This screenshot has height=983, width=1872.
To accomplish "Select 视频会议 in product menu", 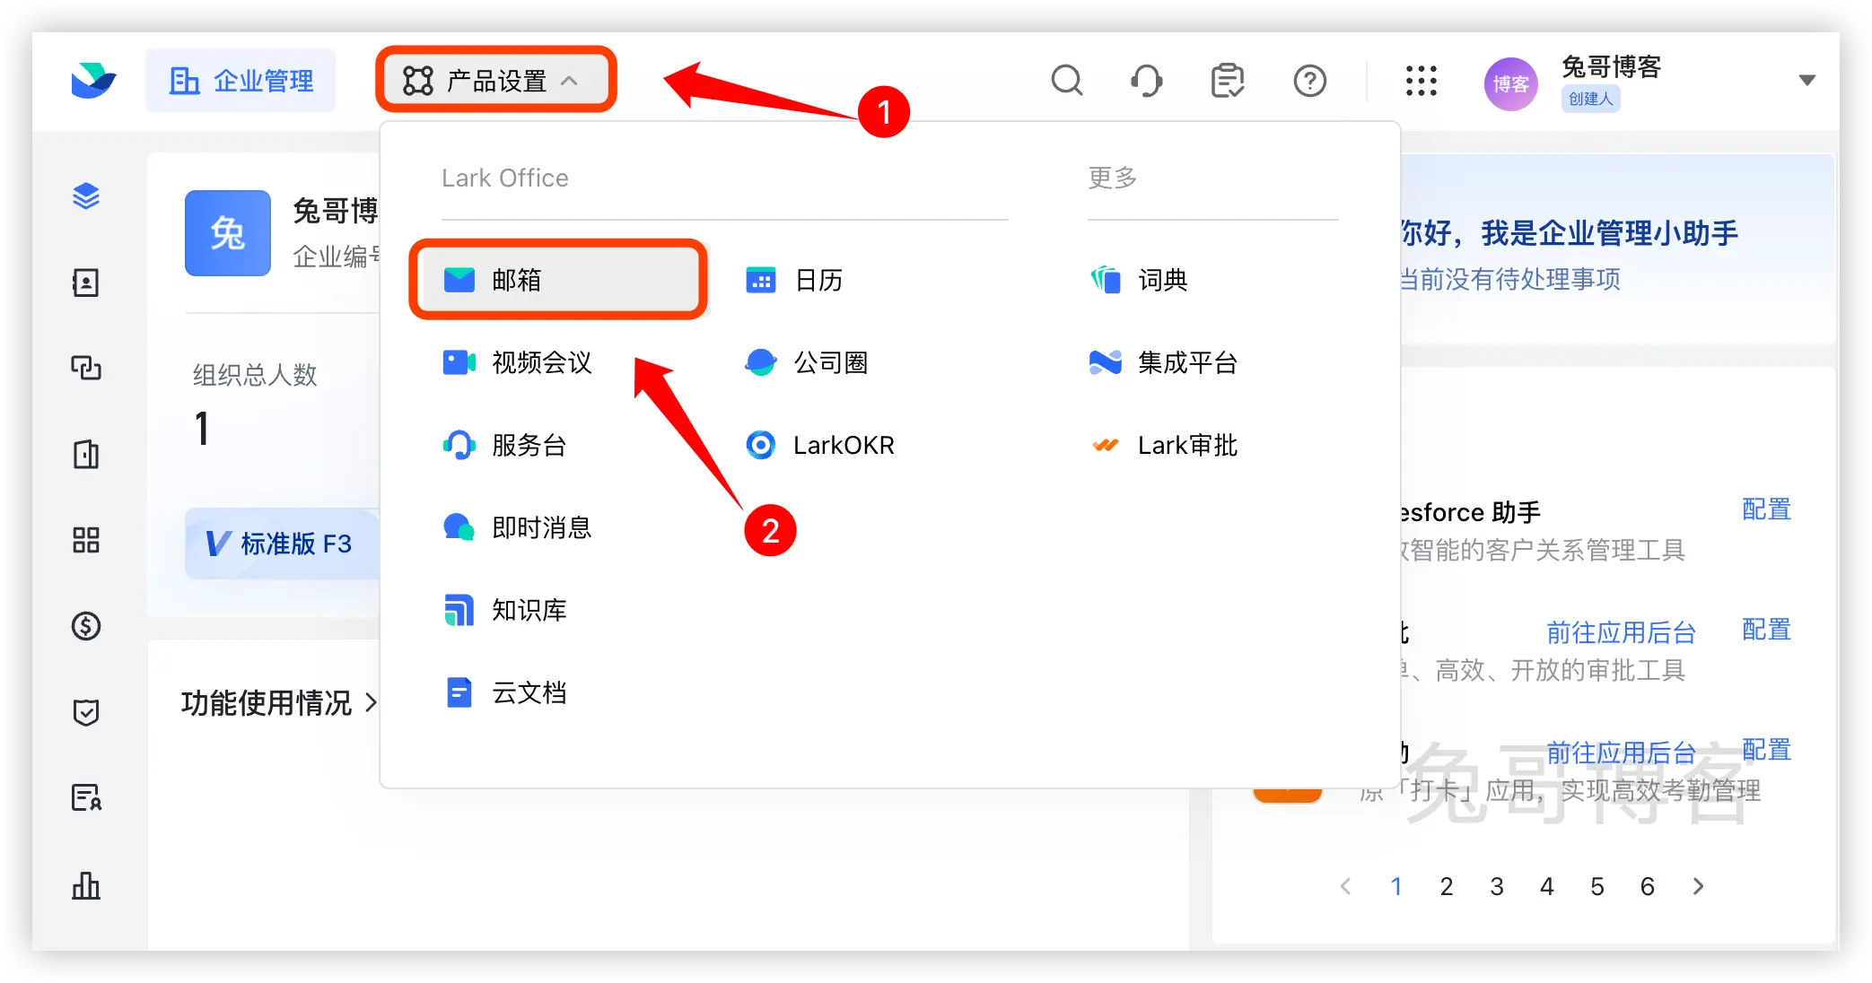I will pyautogui.click(x=518, y=362).
